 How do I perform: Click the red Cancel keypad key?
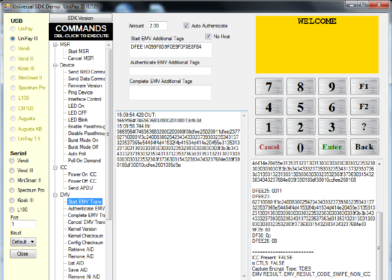click(269, 147)
